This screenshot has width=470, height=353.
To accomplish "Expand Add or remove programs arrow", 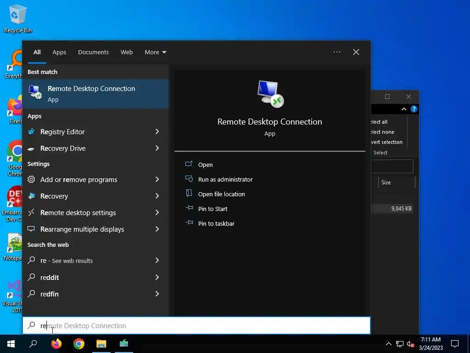I will coord(157,179).
